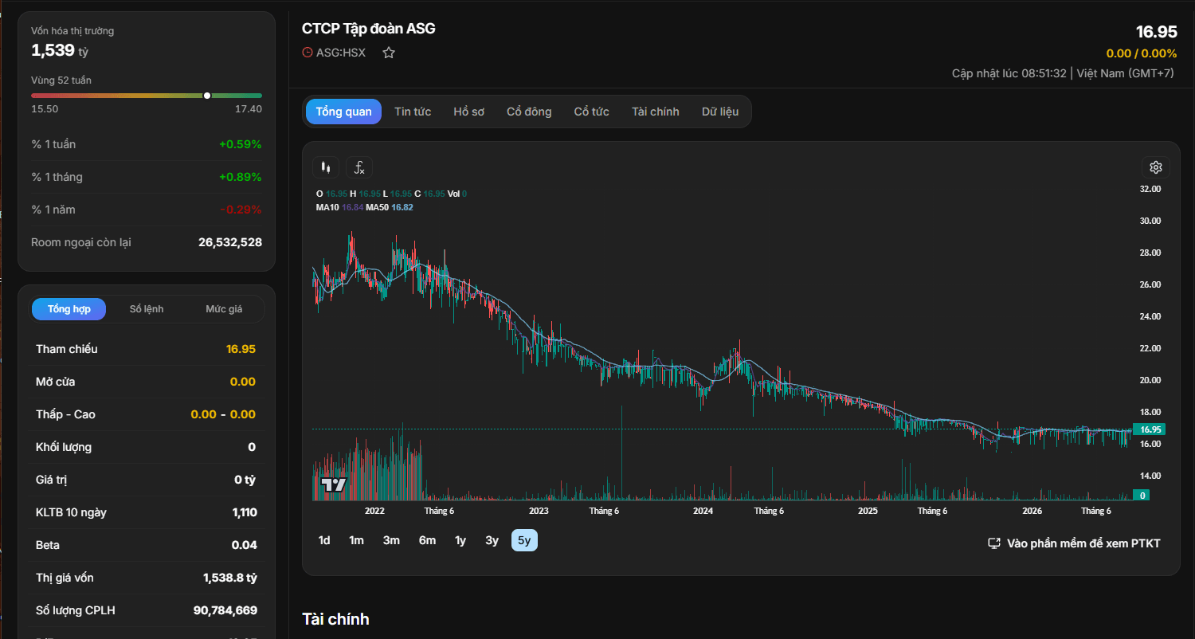Screen dimensions: 1195x639
Task: Click the KLTB 10 ngày value 1,110
Action: point(245,512)
